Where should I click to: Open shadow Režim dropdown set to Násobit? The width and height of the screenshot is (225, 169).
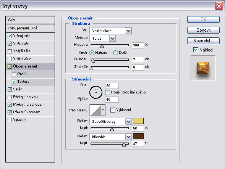click(x=110, y=137)
